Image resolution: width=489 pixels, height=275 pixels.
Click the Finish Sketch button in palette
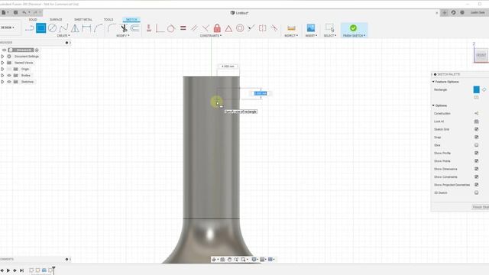[x=481, y=207]
